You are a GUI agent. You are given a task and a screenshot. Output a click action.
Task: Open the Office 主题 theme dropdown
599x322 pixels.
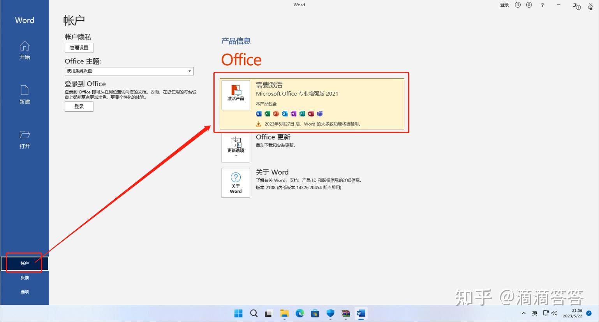point(189,71)
